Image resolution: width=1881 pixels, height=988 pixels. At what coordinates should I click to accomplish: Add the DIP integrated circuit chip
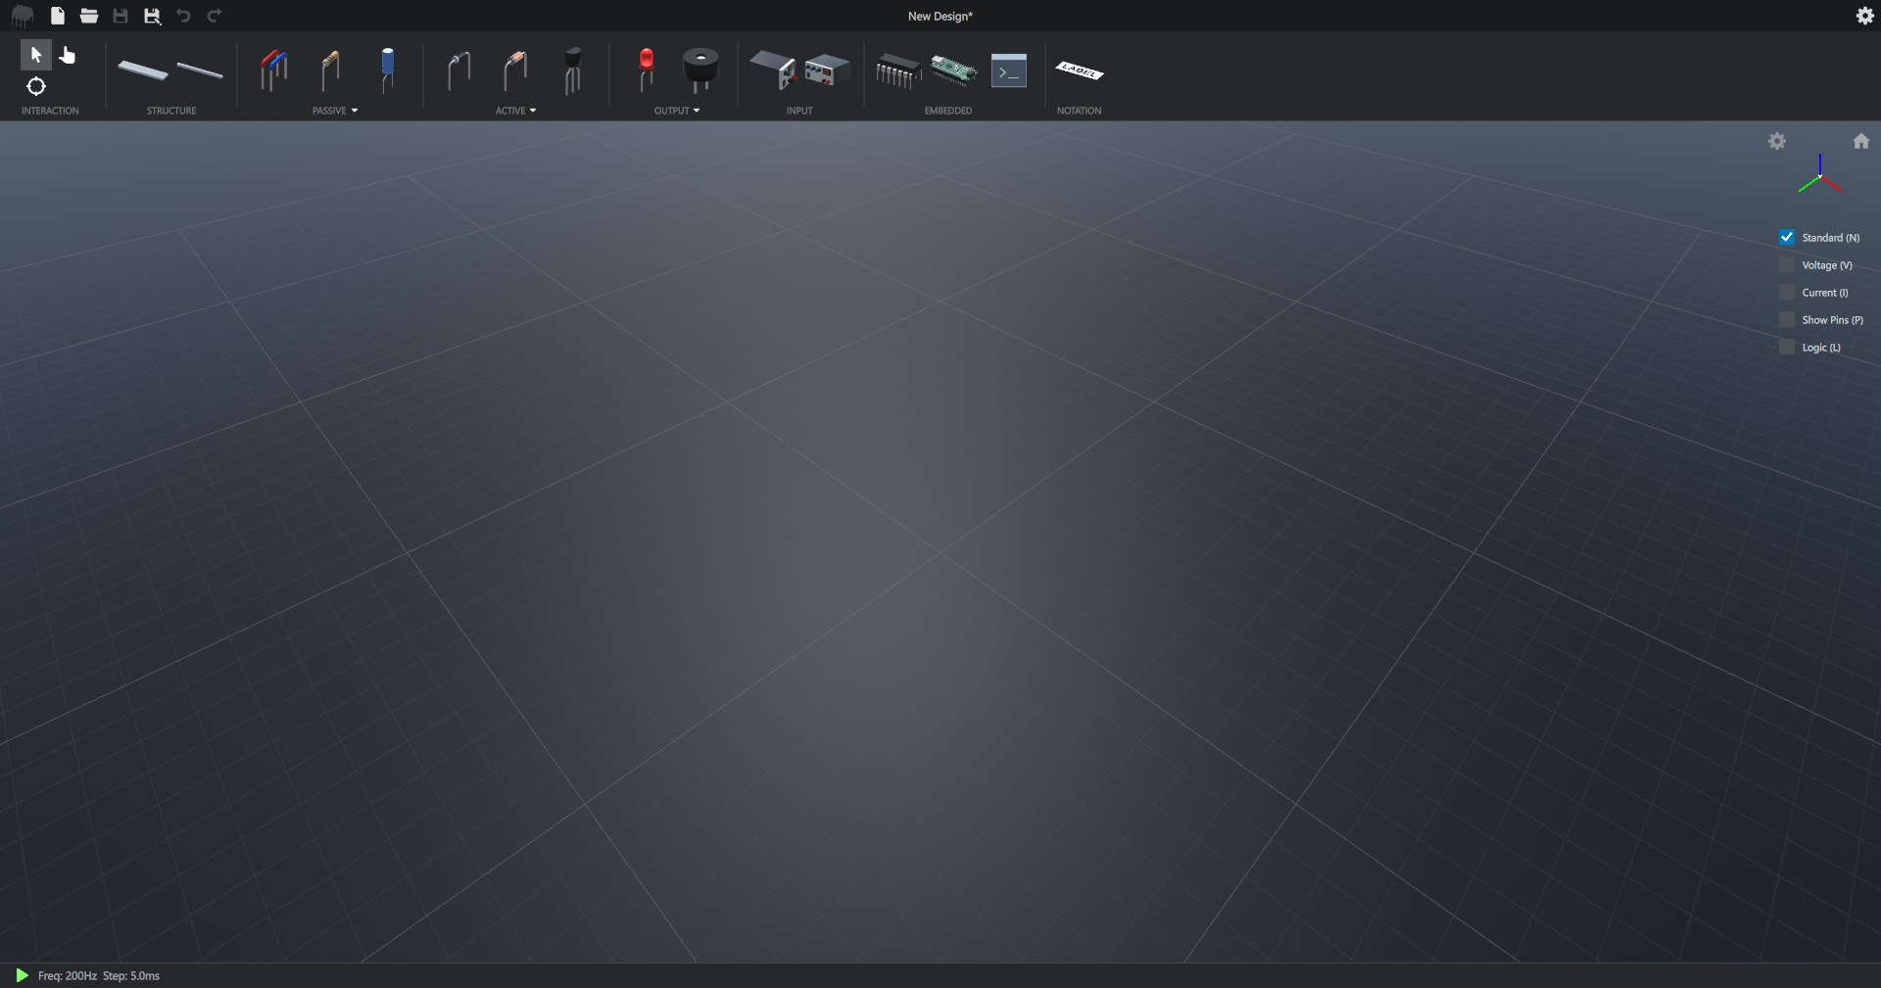(x=897, y=71)
